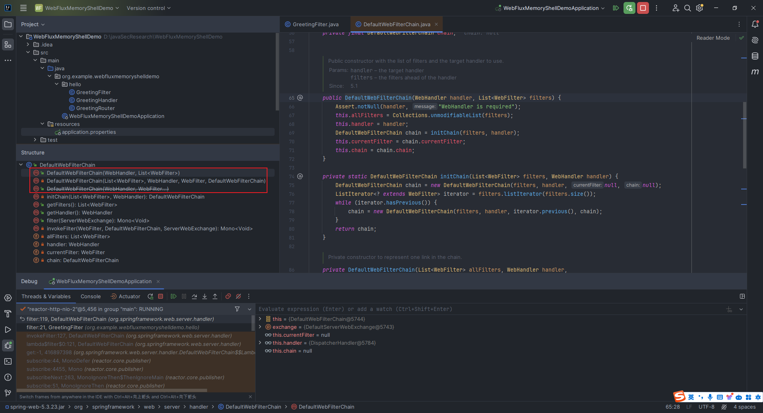Switch to GreetingFilter.java editor tab
Image resolution: width=763 pixels, height=413 pixels.
point(312,24)
